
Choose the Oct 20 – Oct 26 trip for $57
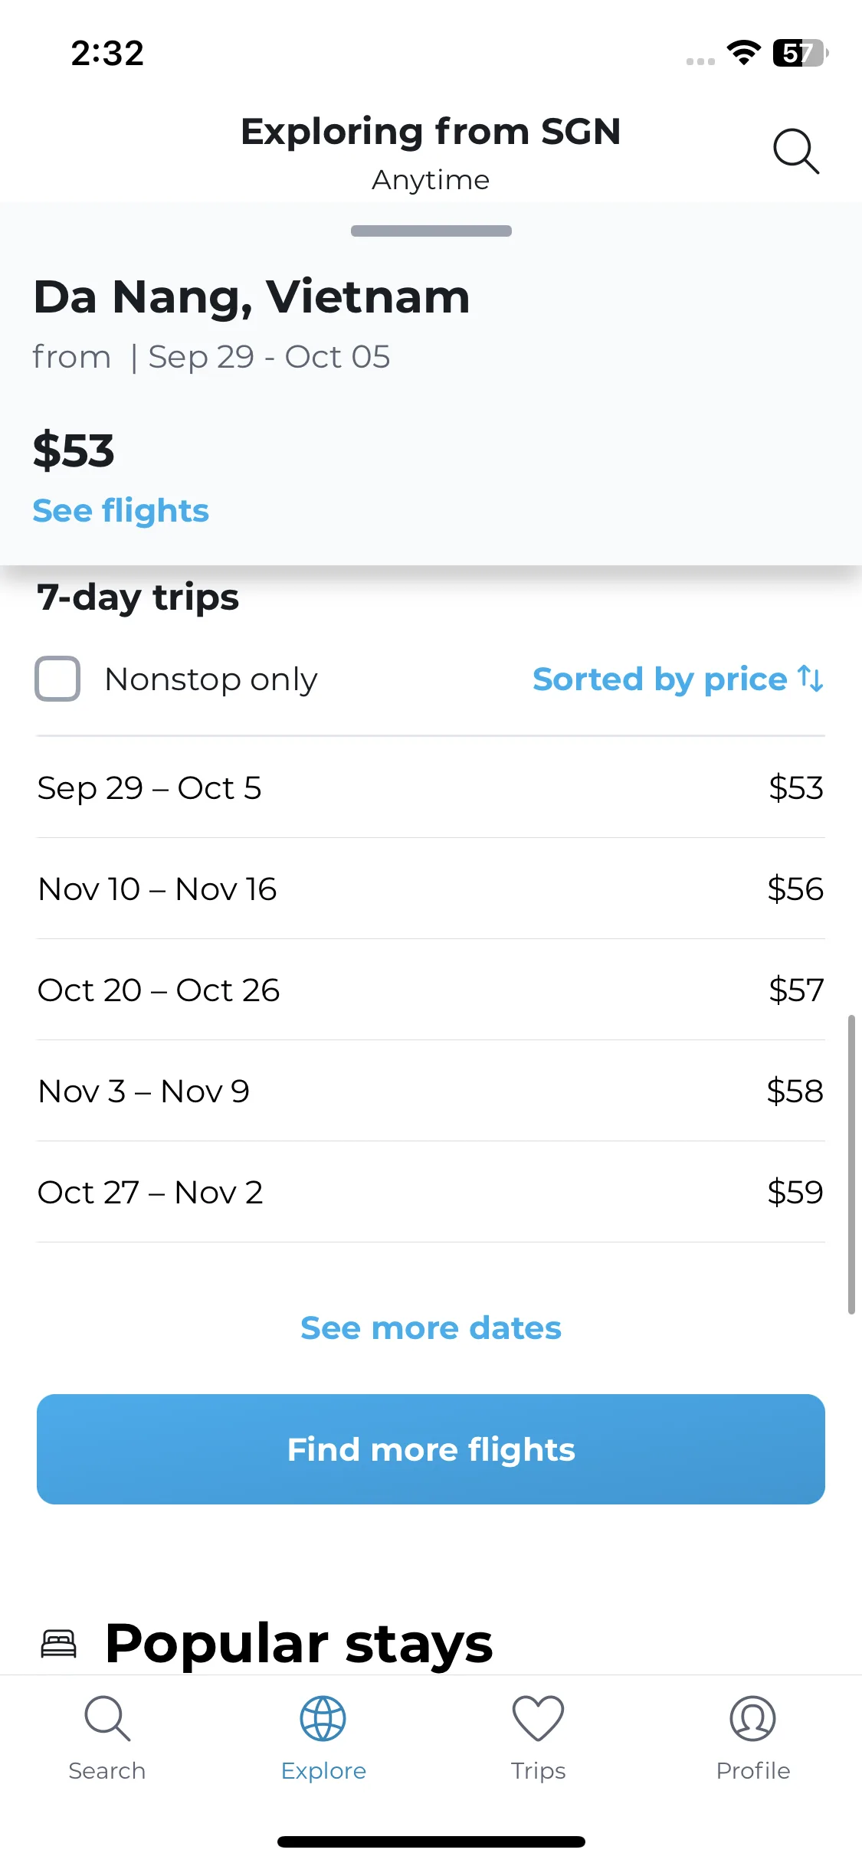[x=431, y=990]
